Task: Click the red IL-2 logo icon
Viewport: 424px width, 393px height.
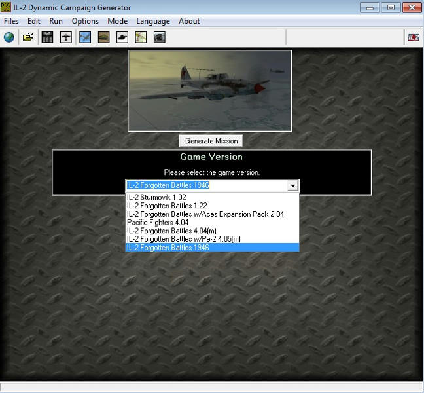Action: 413,37
